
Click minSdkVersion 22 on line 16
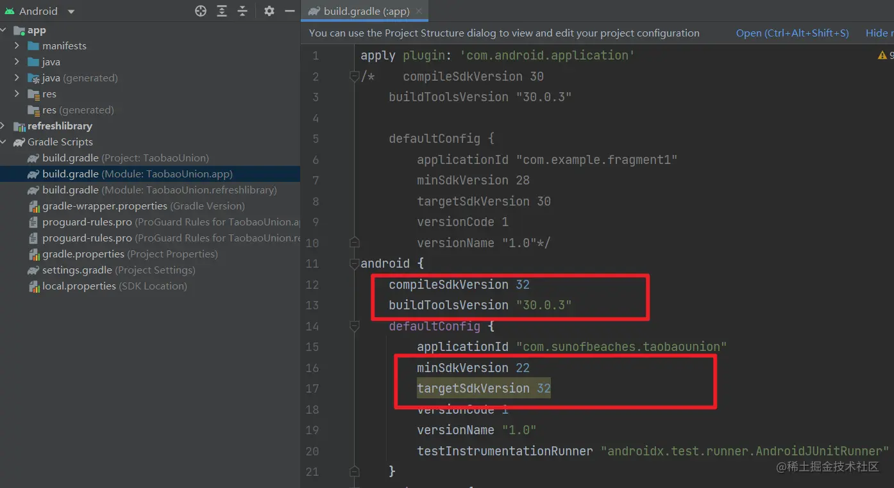click(473, 368)
